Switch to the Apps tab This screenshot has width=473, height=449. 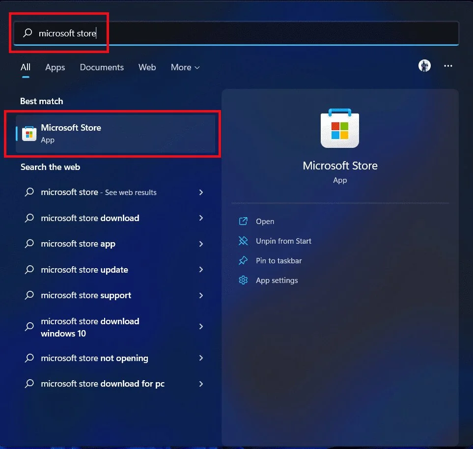(55, 67)
